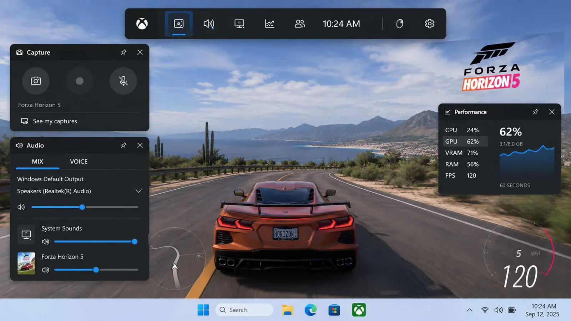This screenshot has height=321, width=571.
Task: Pin the Capture widget
Action: pos(123,52)
